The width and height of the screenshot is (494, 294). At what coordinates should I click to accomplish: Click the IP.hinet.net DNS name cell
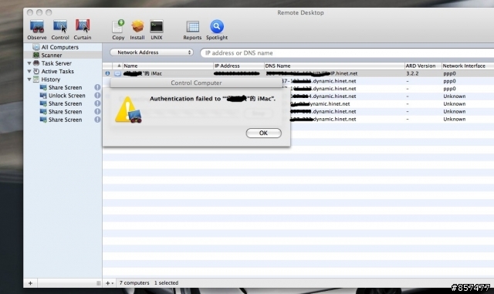click(x=312, y=73)
